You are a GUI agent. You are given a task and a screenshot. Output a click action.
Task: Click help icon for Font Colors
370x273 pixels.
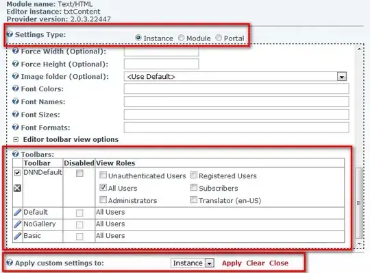point(16,88)
